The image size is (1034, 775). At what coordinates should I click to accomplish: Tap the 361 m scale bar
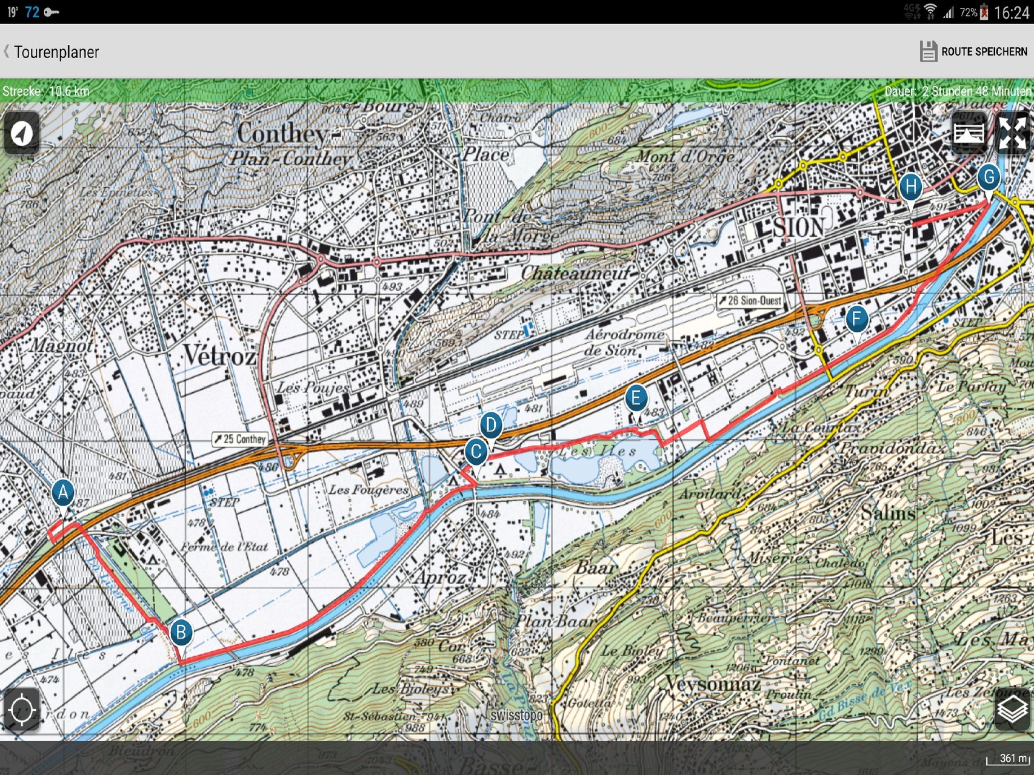click(1010, 759)
